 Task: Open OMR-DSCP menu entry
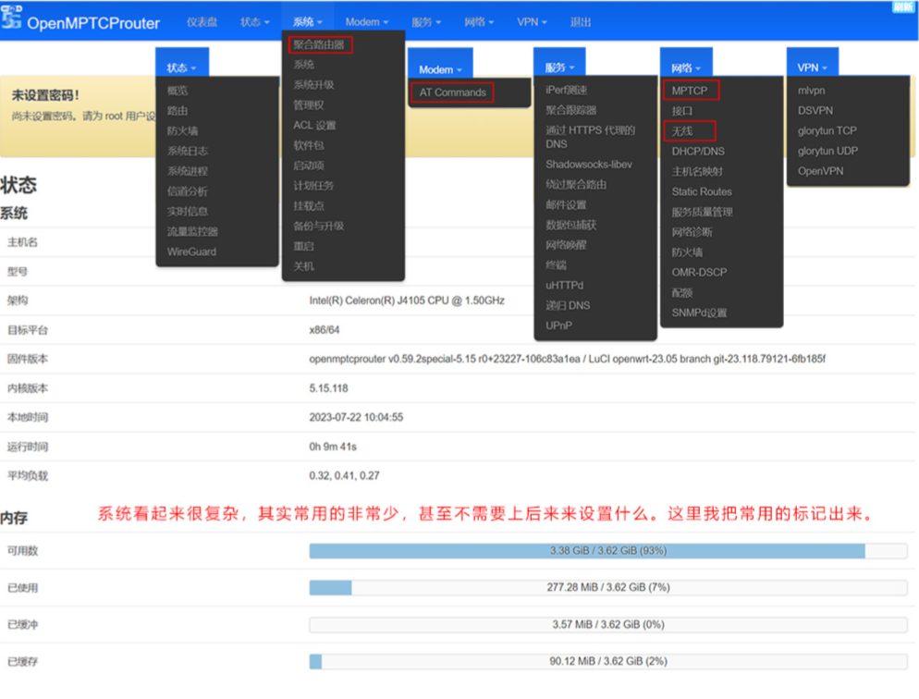[x=699, y=273]
